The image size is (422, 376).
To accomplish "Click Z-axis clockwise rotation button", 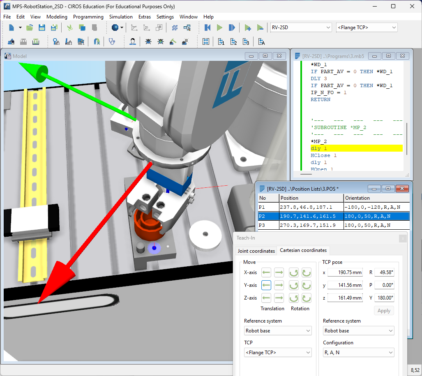I will point(306,298).
